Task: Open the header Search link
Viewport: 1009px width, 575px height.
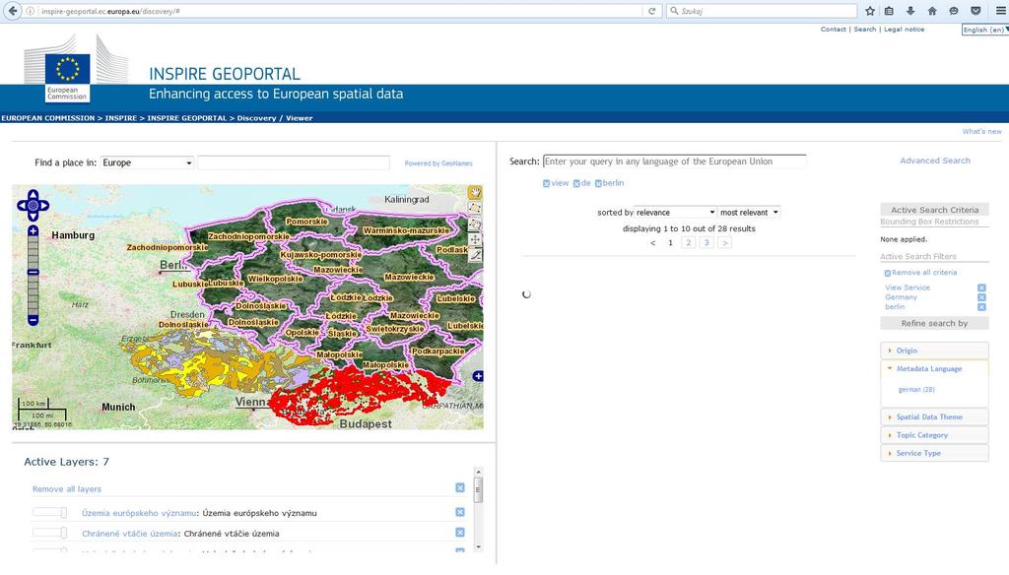Action: click(x=865, y=29)
